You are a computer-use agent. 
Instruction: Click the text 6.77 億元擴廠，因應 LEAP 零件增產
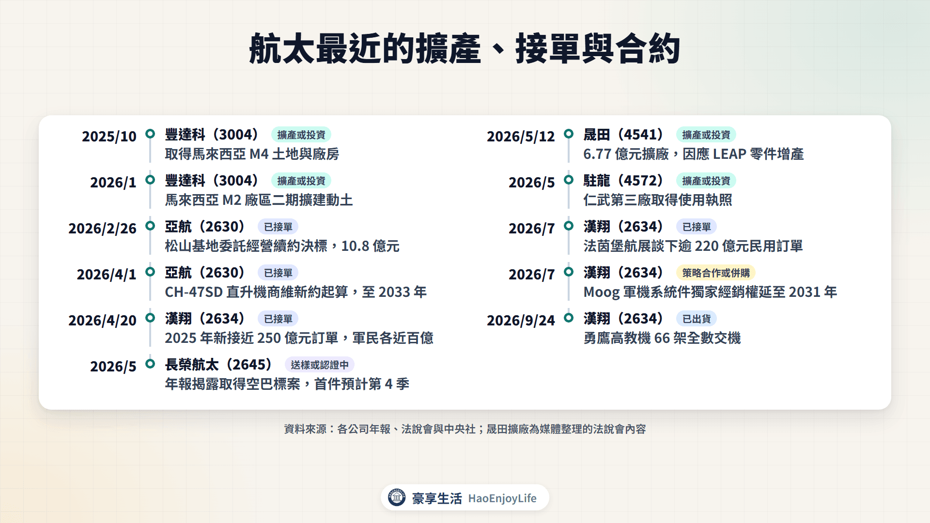694,154
